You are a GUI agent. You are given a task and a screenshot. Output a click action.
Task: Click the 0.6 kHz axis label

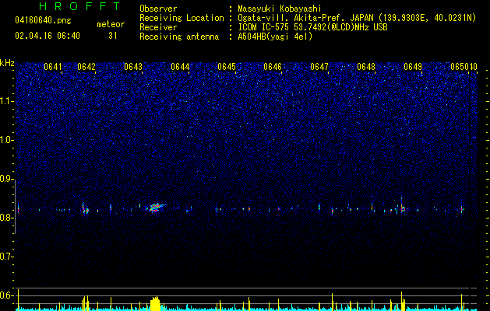pyautogui.click(x=7, y=295)
